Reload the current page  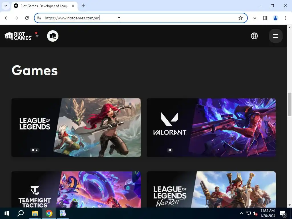point(27,18)
